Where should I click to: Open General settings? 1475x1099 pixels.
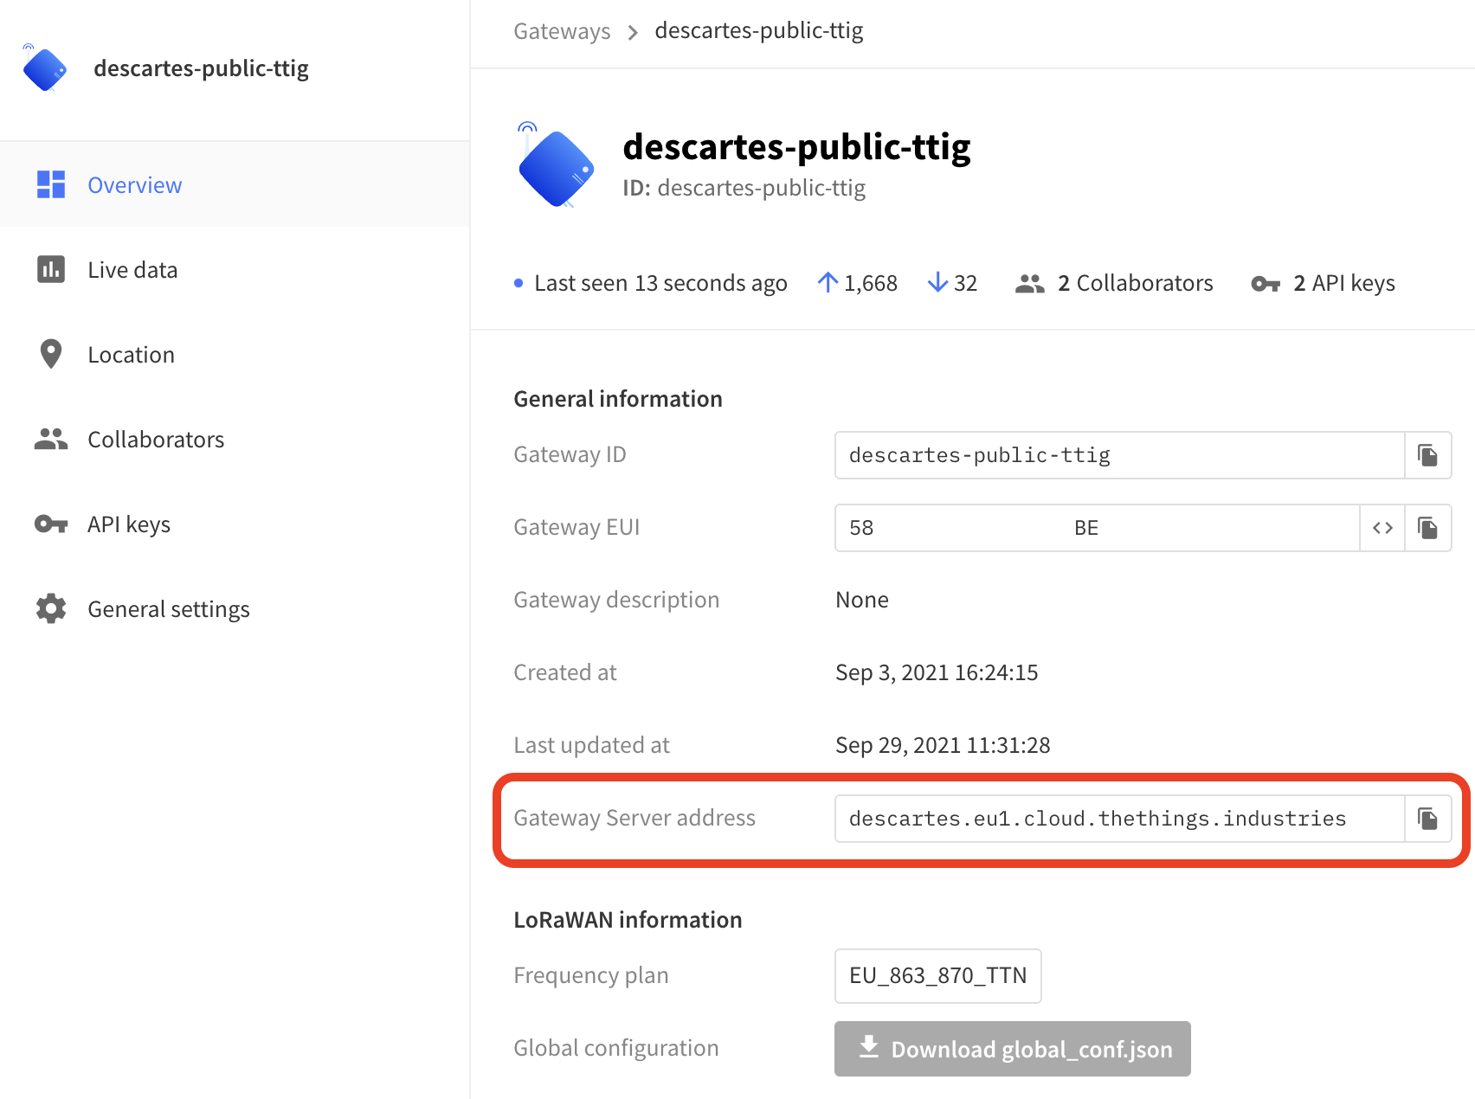pos(235,608)
